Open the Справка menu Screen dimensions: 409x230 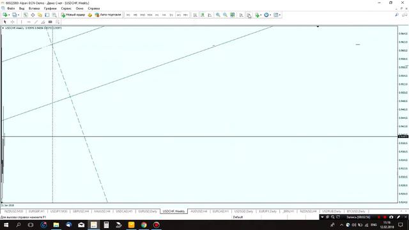pos(94,8)
